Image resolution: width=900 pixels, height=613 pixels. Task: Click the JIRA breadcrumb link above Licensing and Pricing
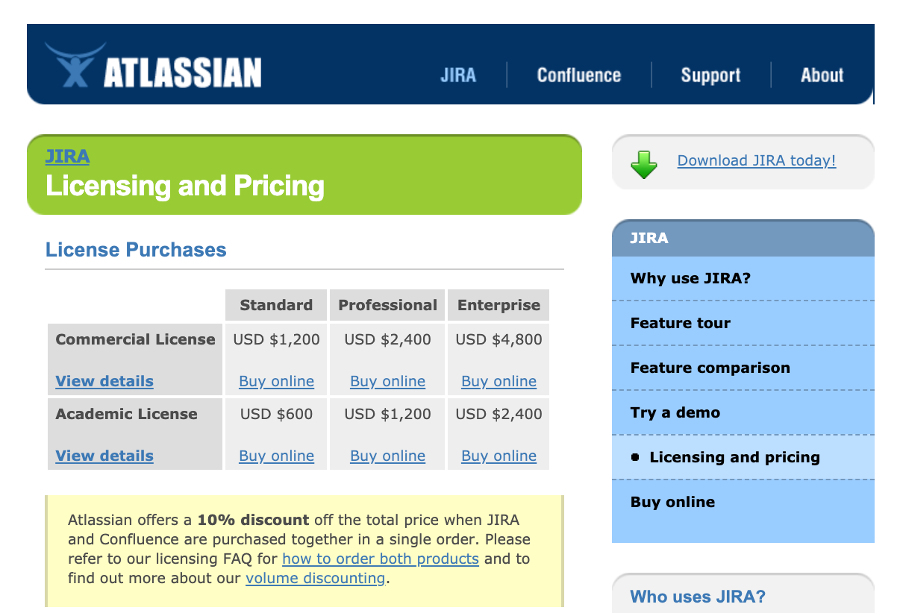click(67, 156)
